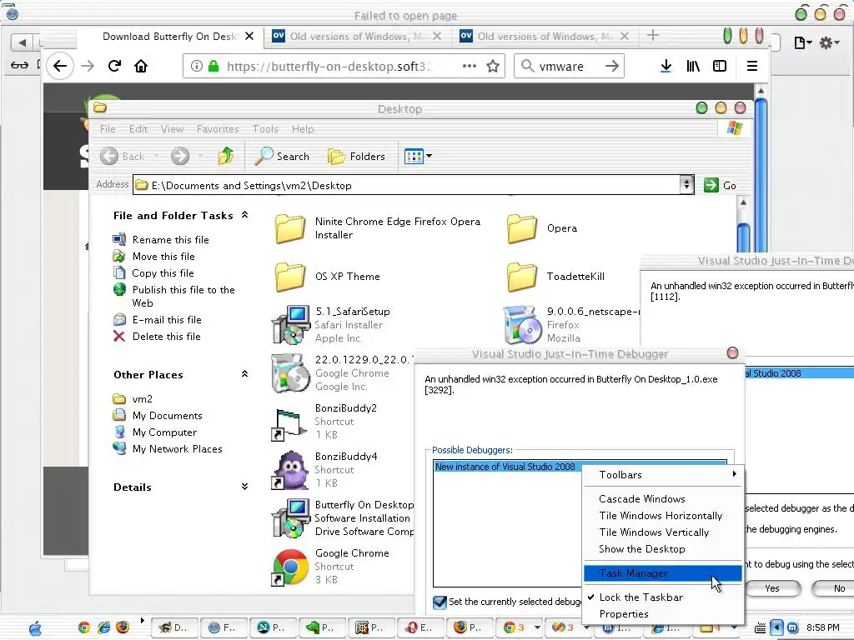Screen dimensions: 854x640
Task: Click E-mail this file task
Action: tap(167, 319)
